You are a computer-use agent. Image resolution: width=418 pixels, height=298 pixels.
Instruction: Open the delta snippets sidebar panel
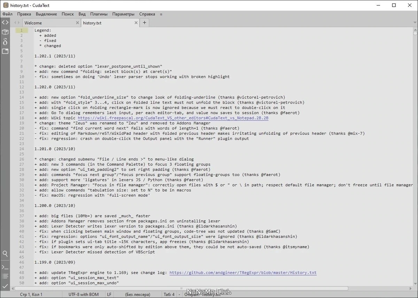click(x=5, y=42)
